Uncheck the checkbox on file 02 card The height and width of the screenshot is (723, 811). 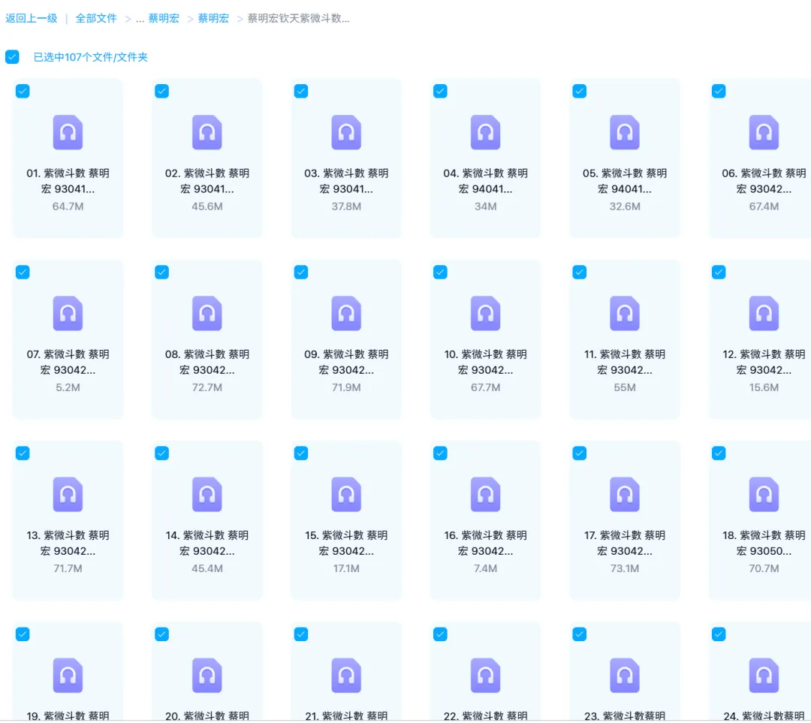(x=162, y=91)
